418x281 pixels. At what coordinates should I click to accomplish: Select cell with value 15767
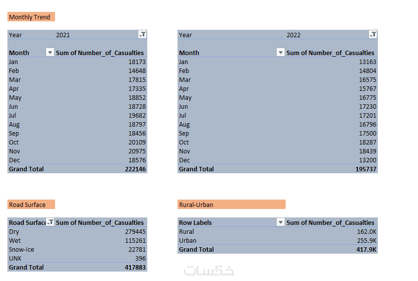(367, 88)
